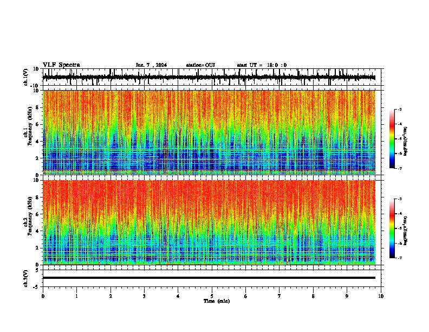Click the "6" kHz tick on ch.2 frequency axis

pos(38,214)
